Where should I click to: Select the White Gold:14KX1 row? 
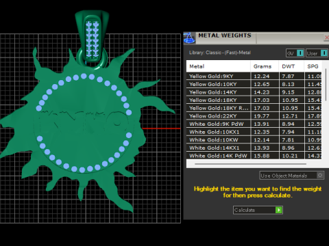point(254,148)
